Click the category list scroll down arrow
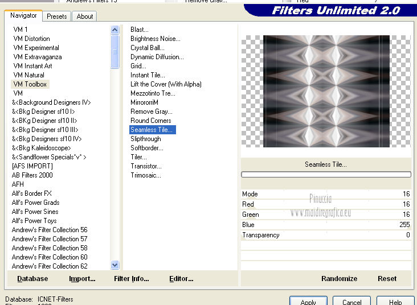The width and height of the screenshot is (417, 305). click(115, 265)
